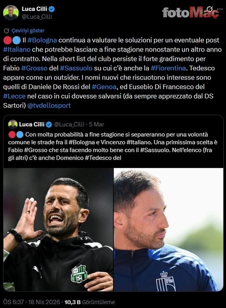Click the translate icon beside Çeviriyi göster

(x=7, y=31)
